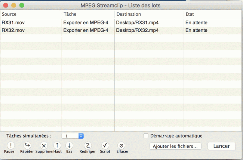Viewport: 243px width, 160px height.
Task: Close the Liste des lots window
Action: [6, 5]
